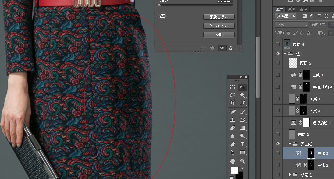Switch to the 路径 tab
334x179 pixels.
(303, 9)
